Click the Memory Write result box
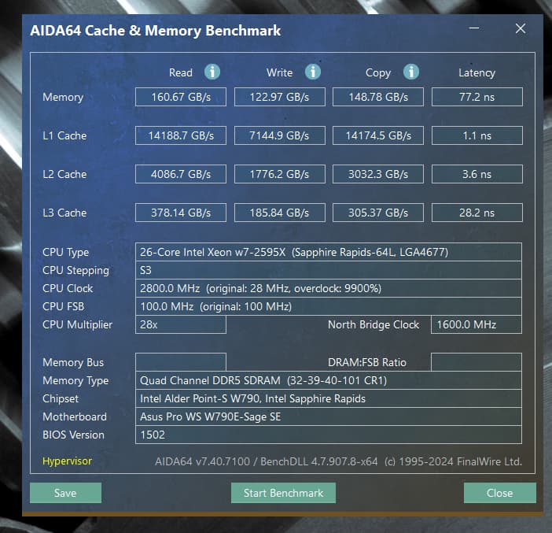The image size is (552, 533). pyautogui.click(x=279, y=97)
